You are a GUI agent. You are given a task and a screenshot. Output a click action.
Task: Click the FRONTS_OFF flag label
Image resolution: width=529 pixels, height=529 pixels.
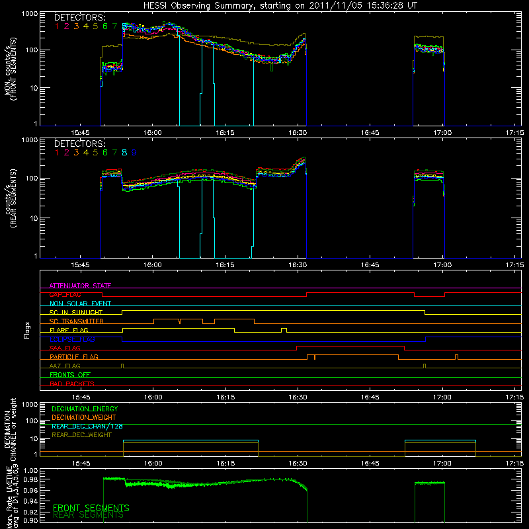click(70, 374)
